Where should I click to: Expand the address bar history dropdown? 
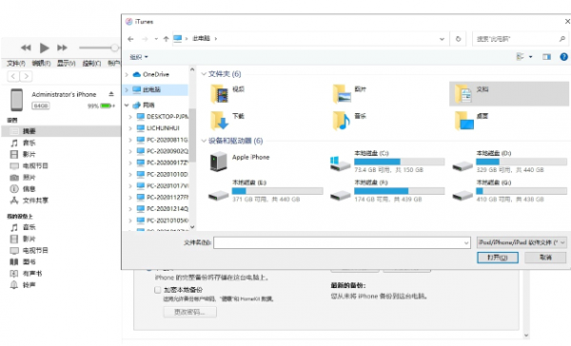click(x=442, y=39)
